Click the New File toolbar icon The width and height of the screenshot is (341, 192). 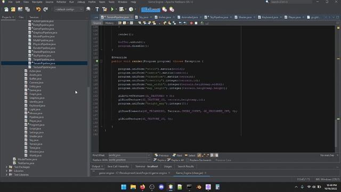click(x=6, y=10)
